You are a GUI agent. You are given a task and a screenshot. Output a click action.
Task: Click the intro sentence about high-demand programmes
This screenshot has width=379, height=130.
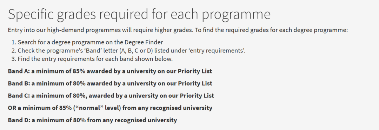[x=178, y=30]
